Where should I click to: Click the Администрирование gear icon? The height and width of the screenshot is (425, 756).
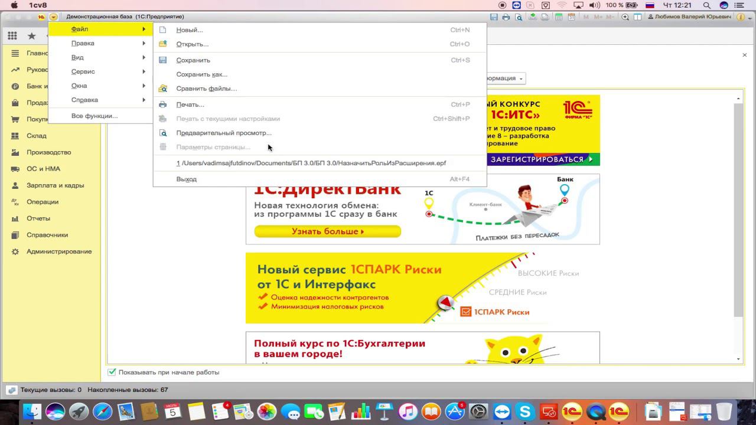15,251
